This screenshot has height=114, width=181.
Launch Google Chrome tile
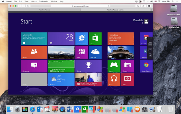[146, 66]
